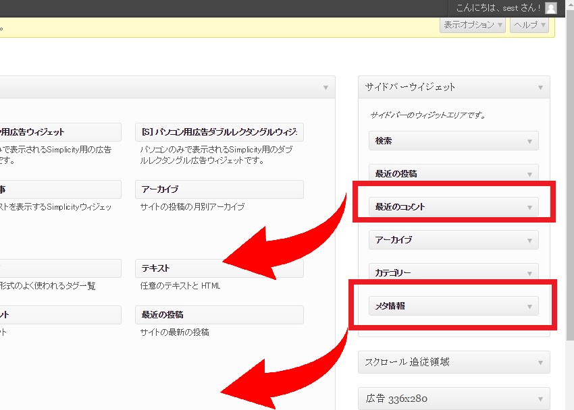Expand the 検索 widget arrow
This screenshot has height=410, width=574.
pos(529,142)
